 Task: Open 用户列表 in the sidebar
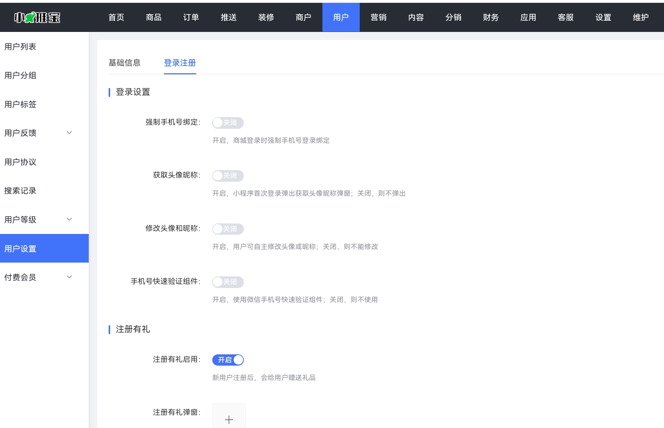[20, 46]
